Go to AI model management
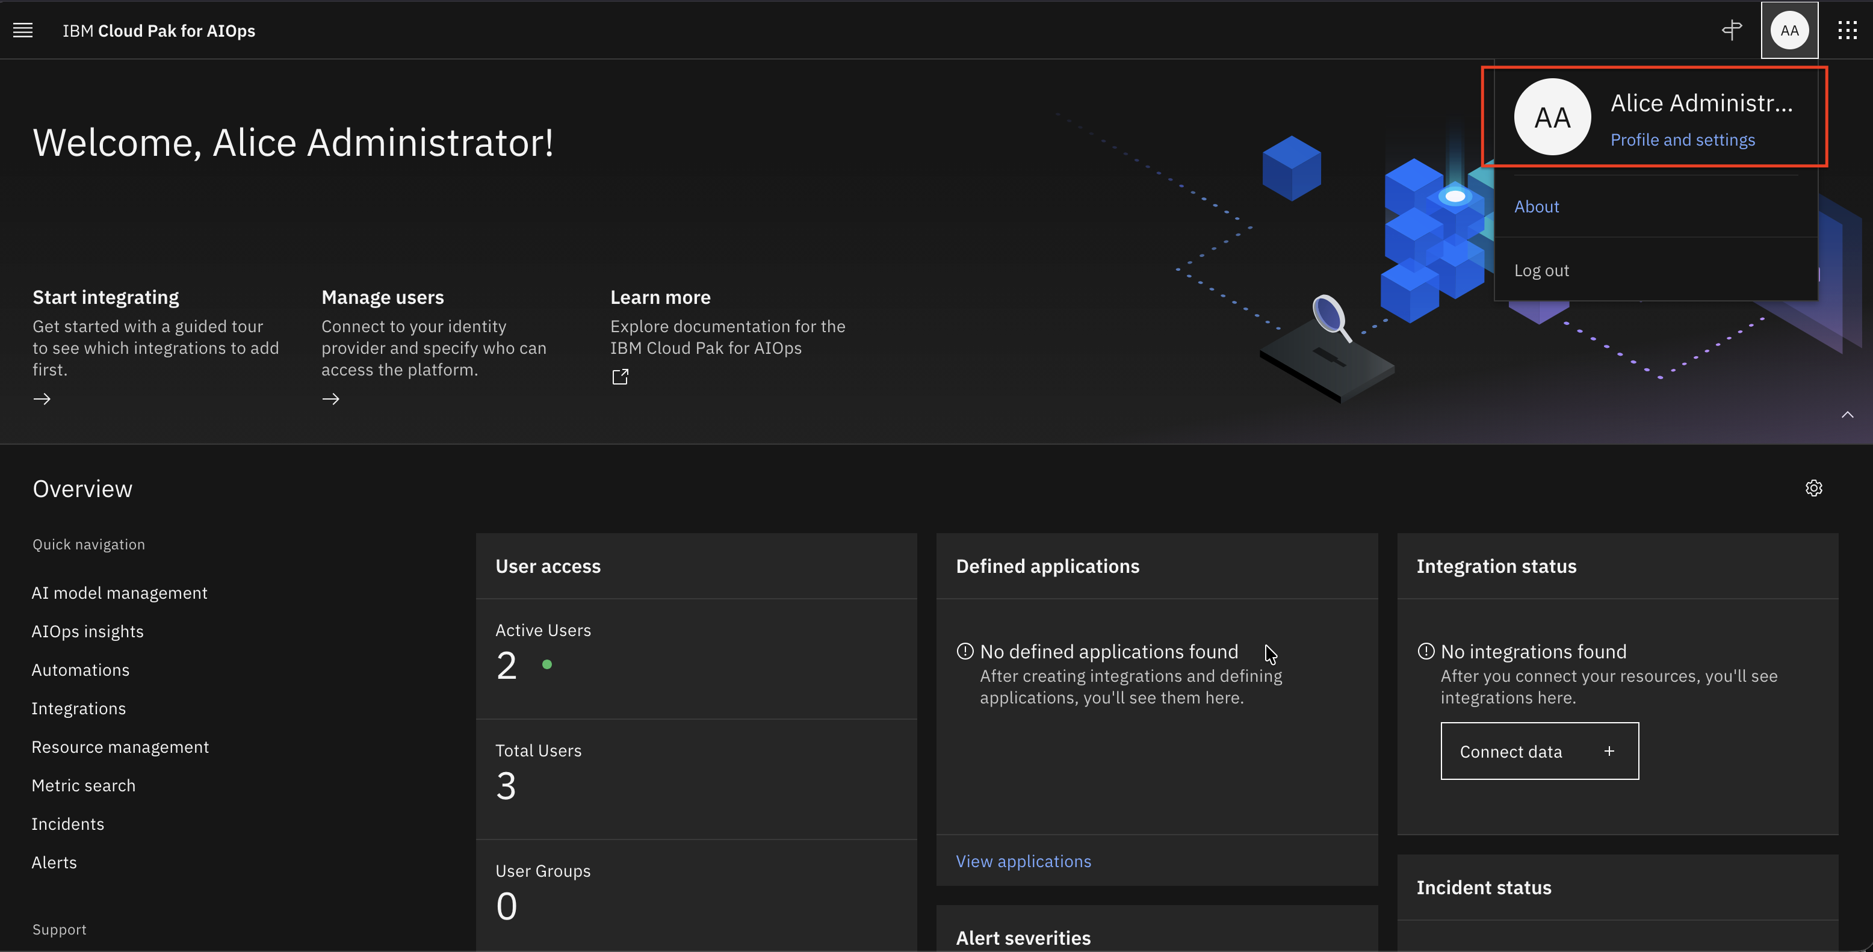 click(x=119, y=593)
